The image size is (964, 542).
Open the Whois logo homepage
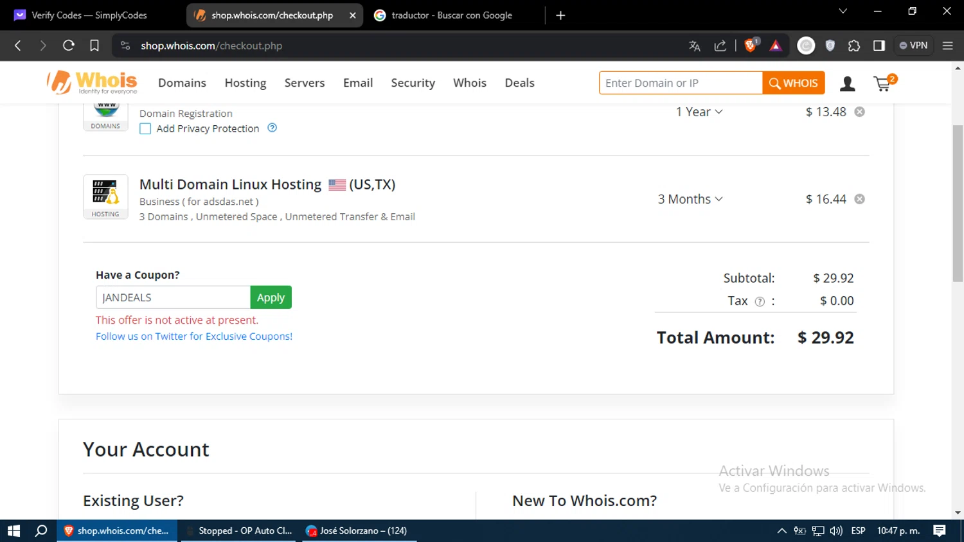(x=92, y=82)
